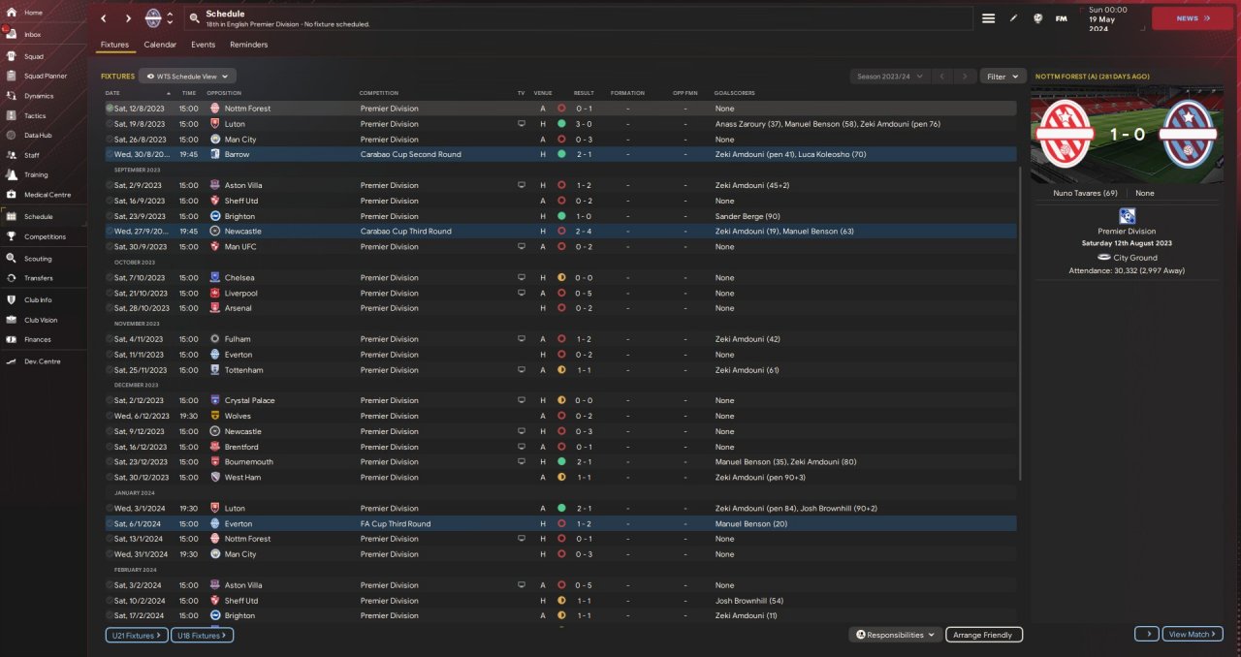1241x657 pixels.
Task: Navigate back with the left arrow
Action: tap(104, 17)
